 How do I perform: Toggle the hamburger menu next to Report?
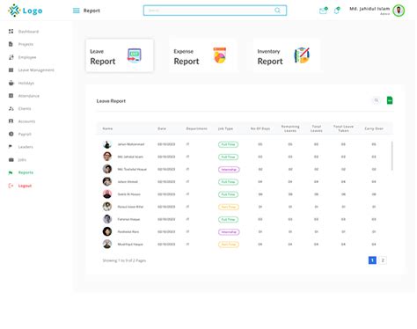pos(77,11)
